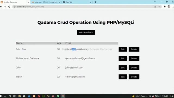Edit the Muhammad Qadama record
This screenshot has height=98, width=174.
pos(123,59)
